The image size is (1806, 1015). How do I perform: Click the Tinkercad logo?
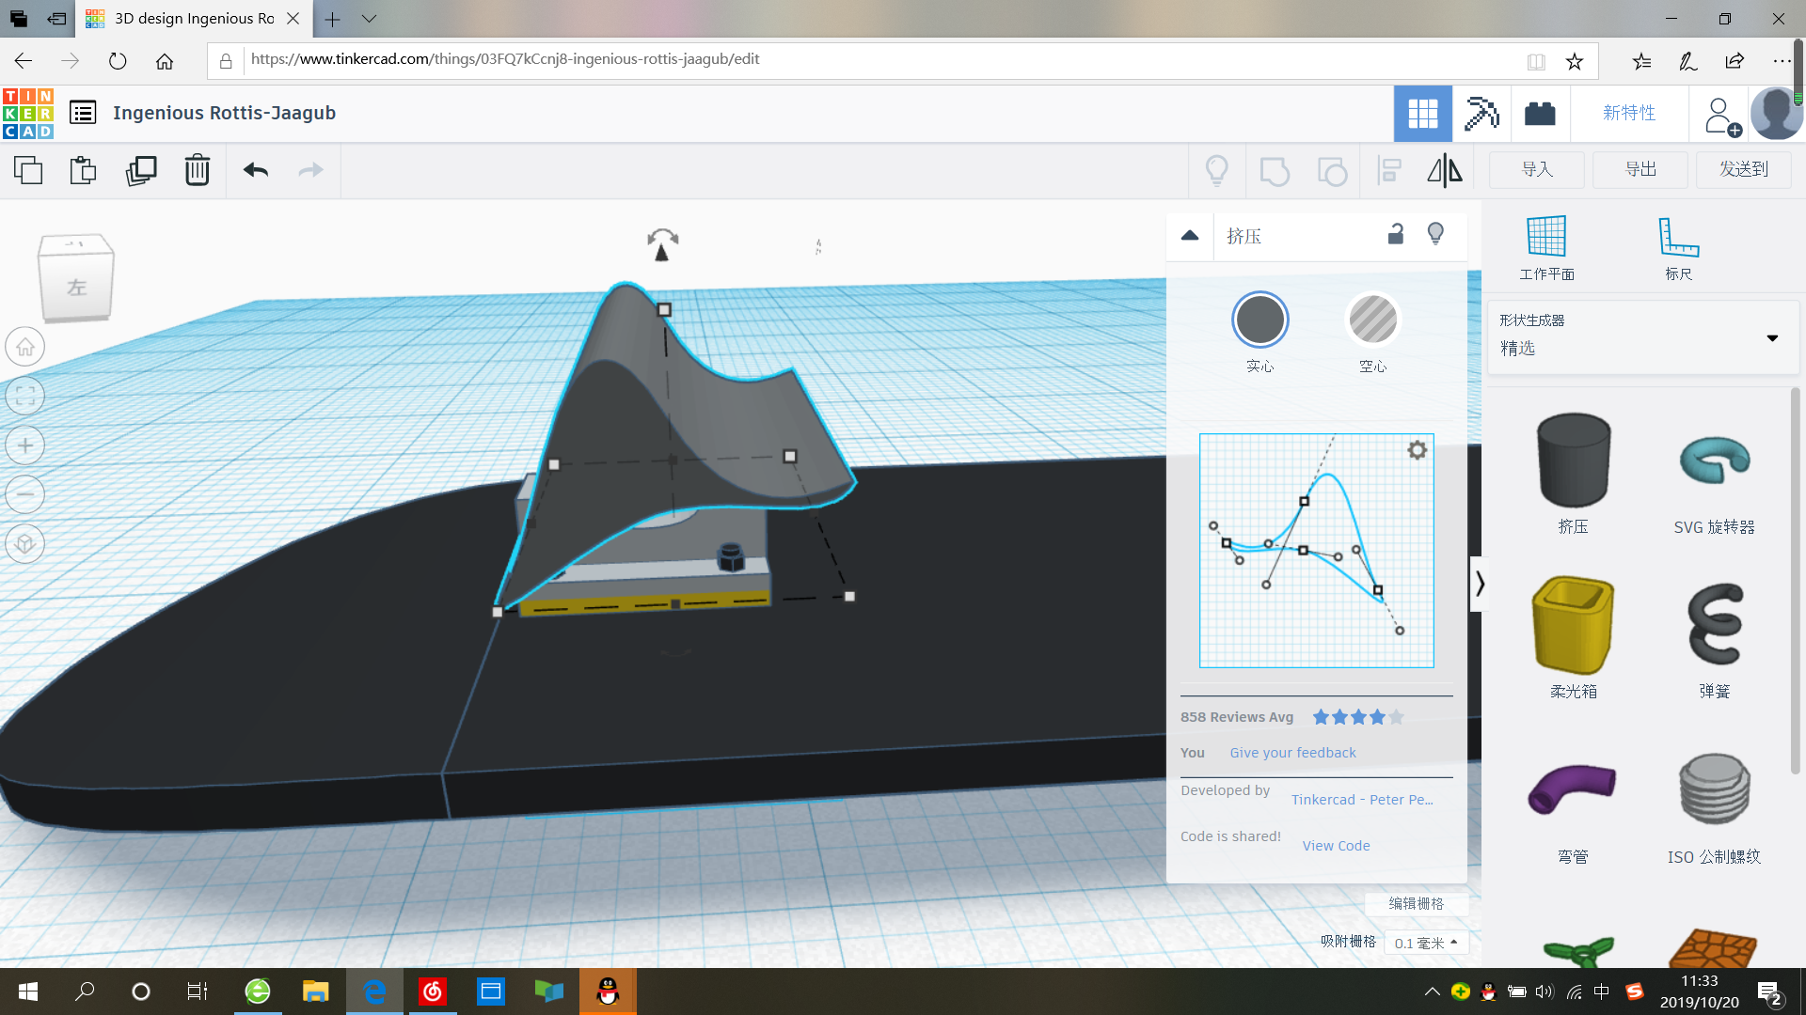[28, 114]
